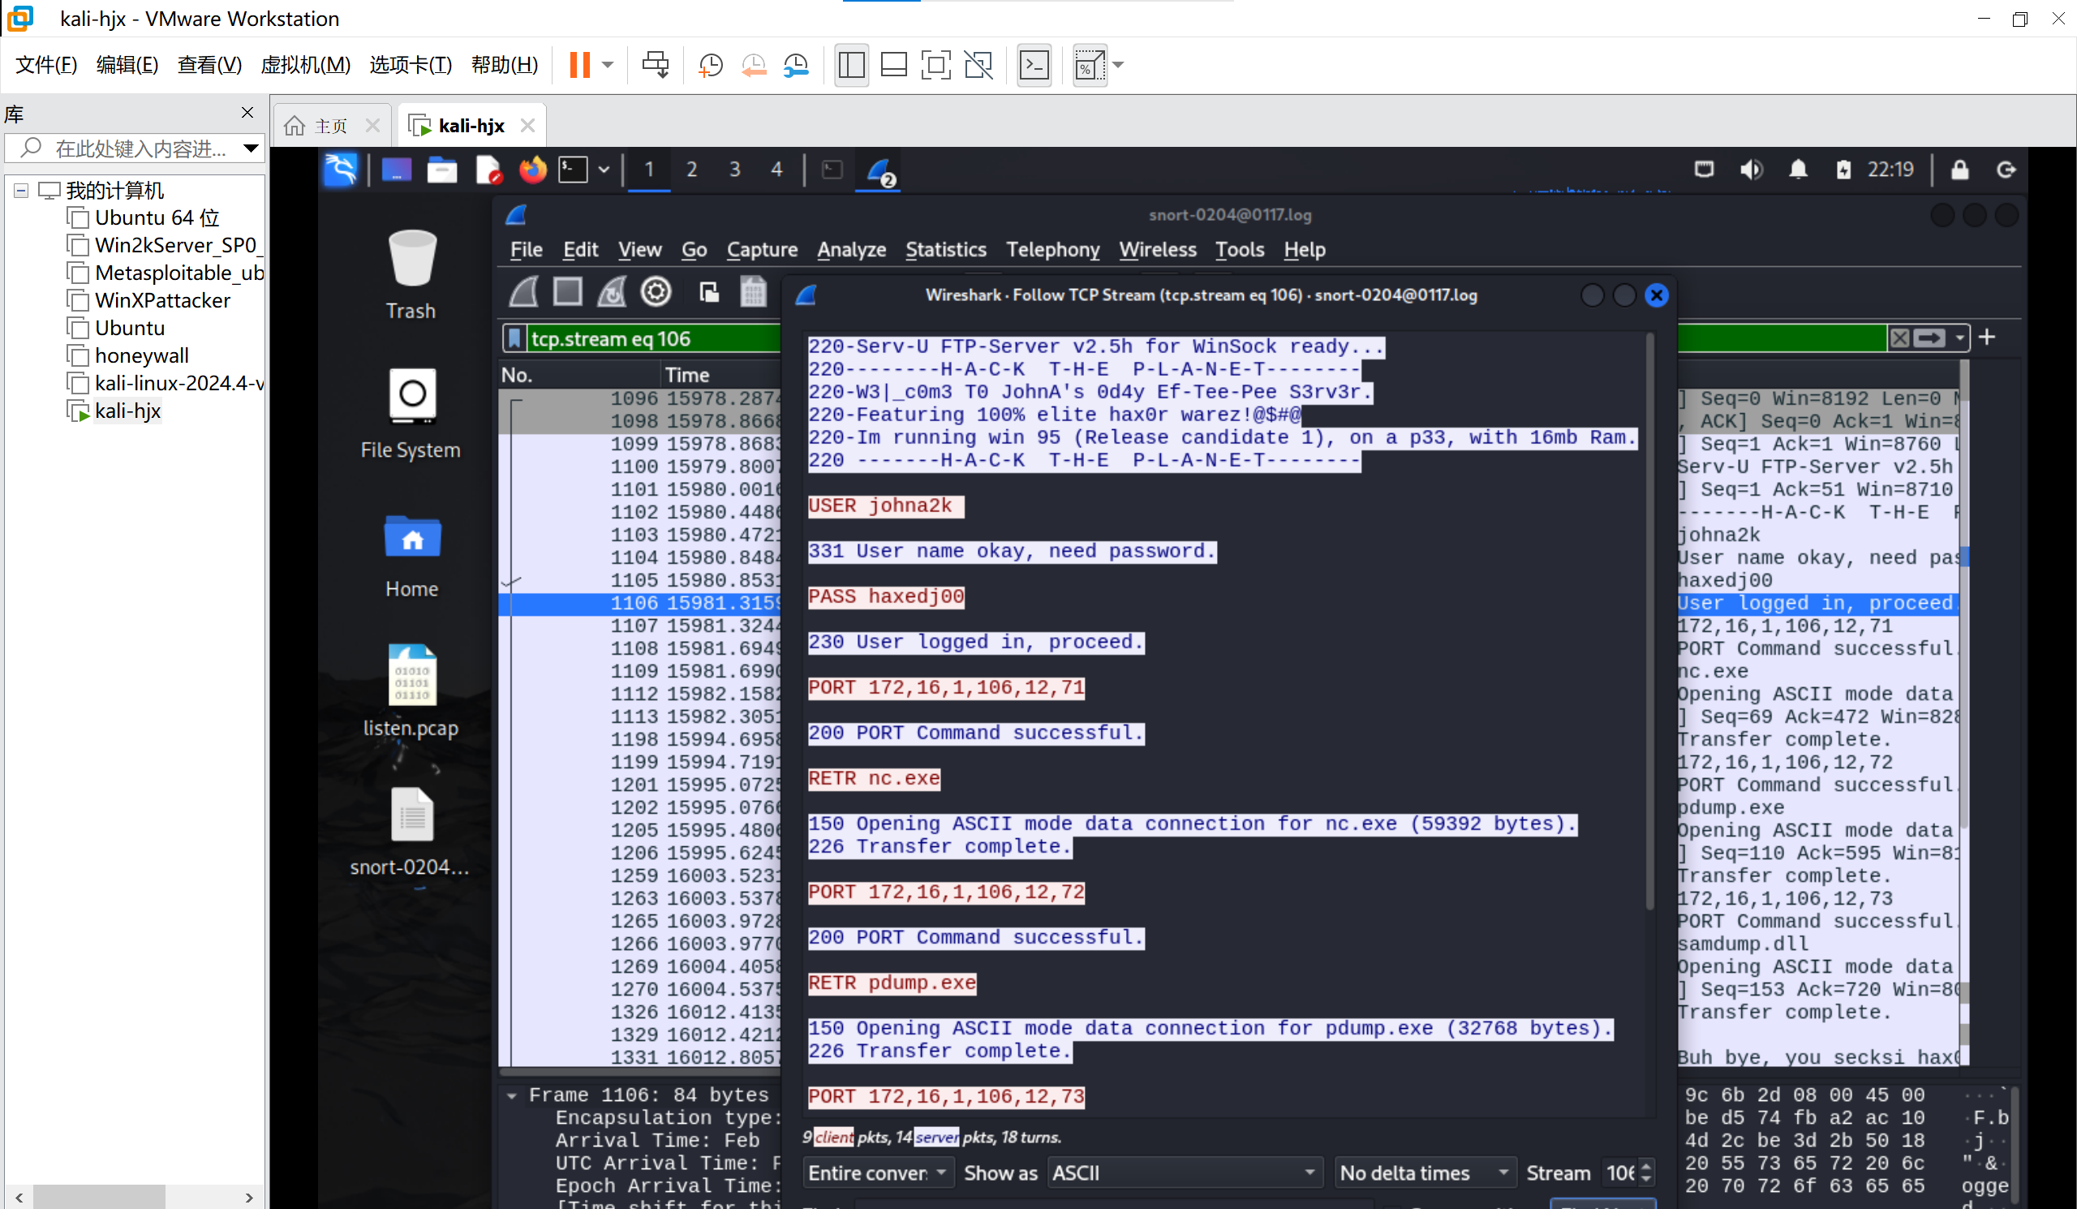Open the No delta times dropdown
The image size is (2077, 1209).
click(1425, 1172)
